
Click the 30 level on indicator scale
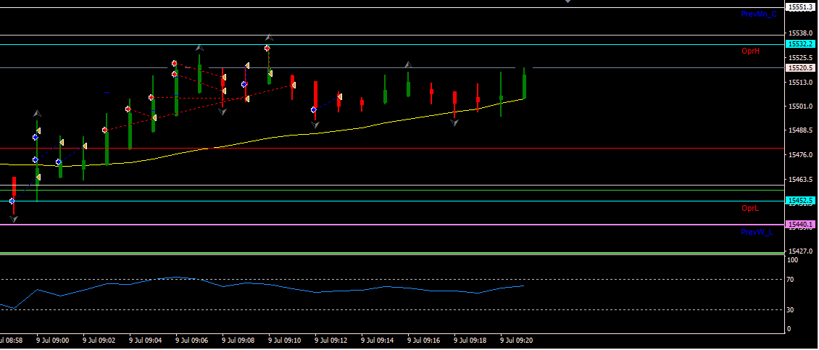tap(790, 310)
